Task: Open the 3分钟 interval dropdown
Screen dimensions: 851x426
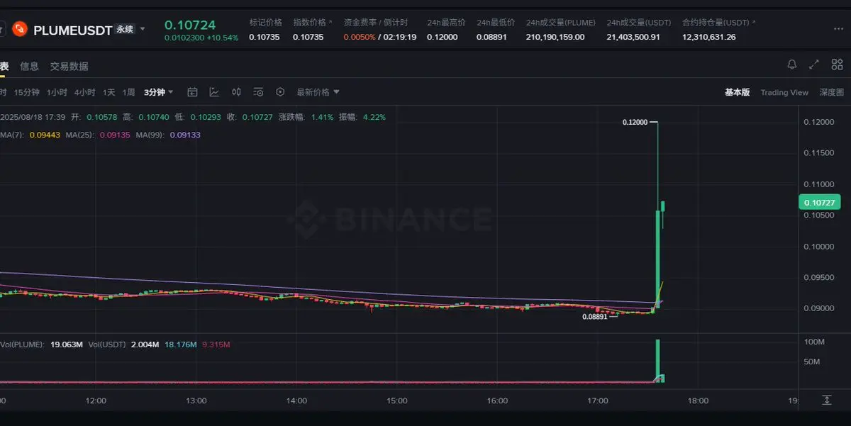Action: 158,92
